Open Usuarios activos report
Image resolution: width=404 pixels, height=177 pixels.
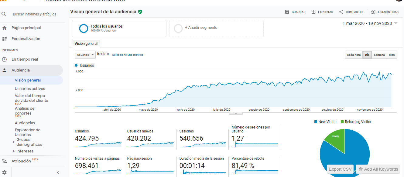(30, 89)
